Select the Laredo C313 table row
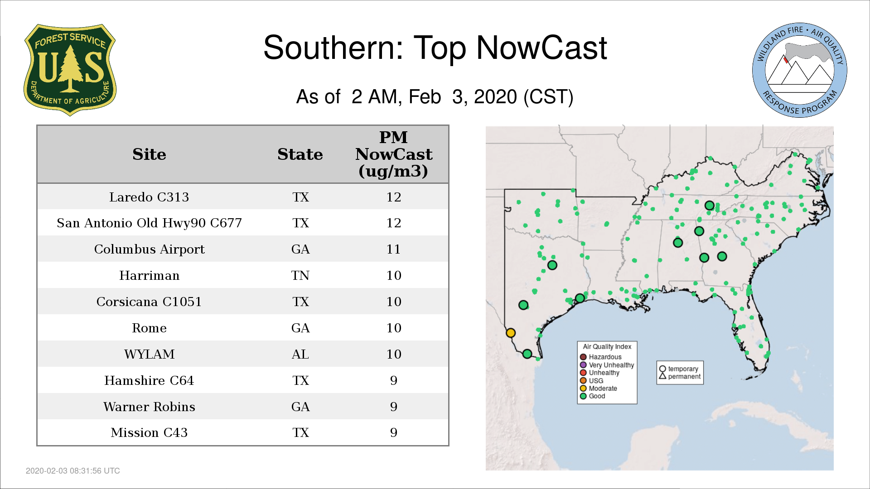The height and width of the screenshot is (489, 870). 242,197
